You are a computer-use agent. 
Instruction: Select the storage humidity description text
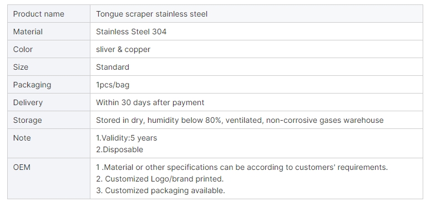click(240, 120)
